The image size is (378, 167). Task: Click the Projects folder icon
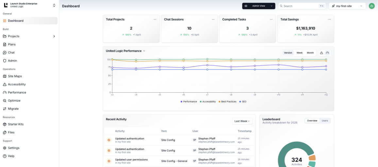(x=5, y=36)
